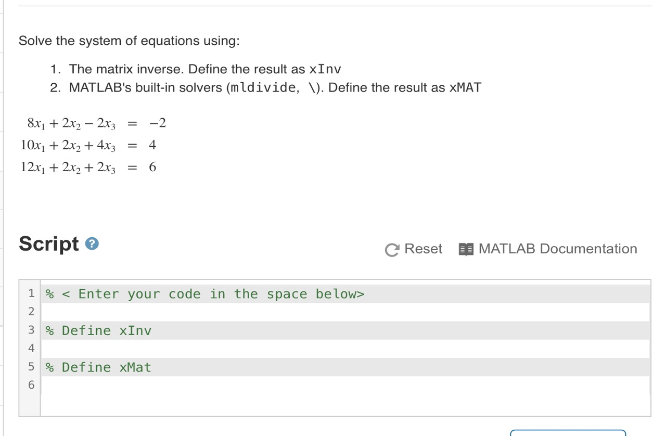
Task: Open the MATLAB Documentation book icon
Action: tap(465, 249)
